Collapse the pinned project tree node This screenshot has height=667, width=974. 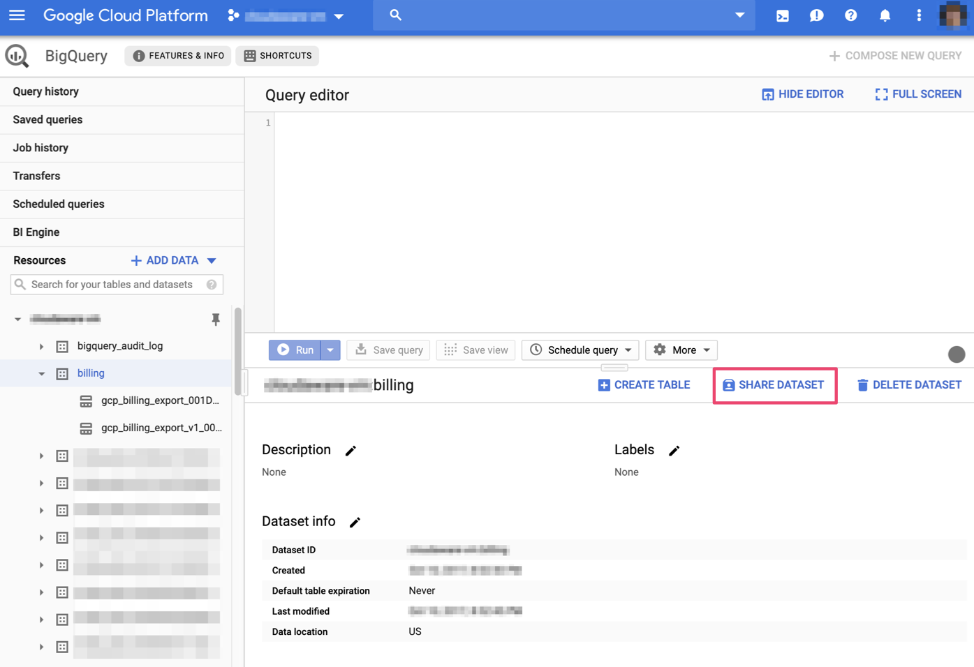(17, 320)
